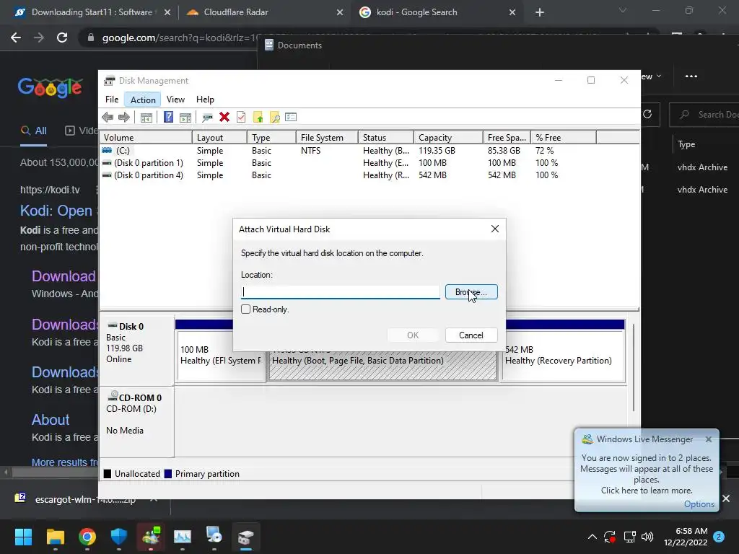Click the volume speaker tray icon
This screenshot has height=554, width=739.
tap(647, 537)
